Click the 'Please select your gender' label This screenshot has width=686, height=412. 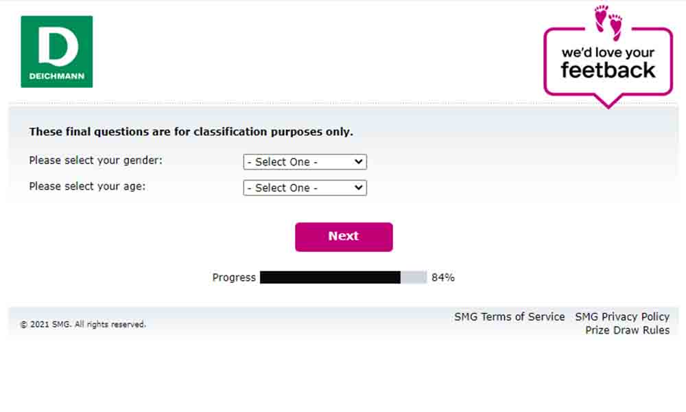point(95,161)
